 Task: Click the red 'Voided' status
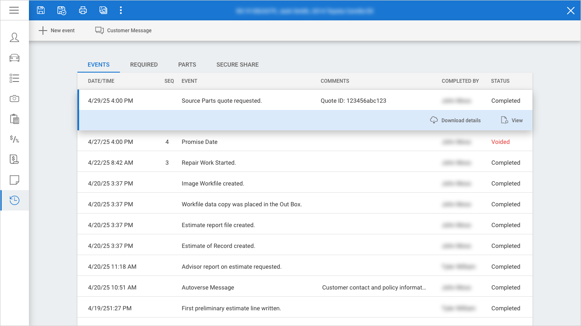(x=500, y=142)
